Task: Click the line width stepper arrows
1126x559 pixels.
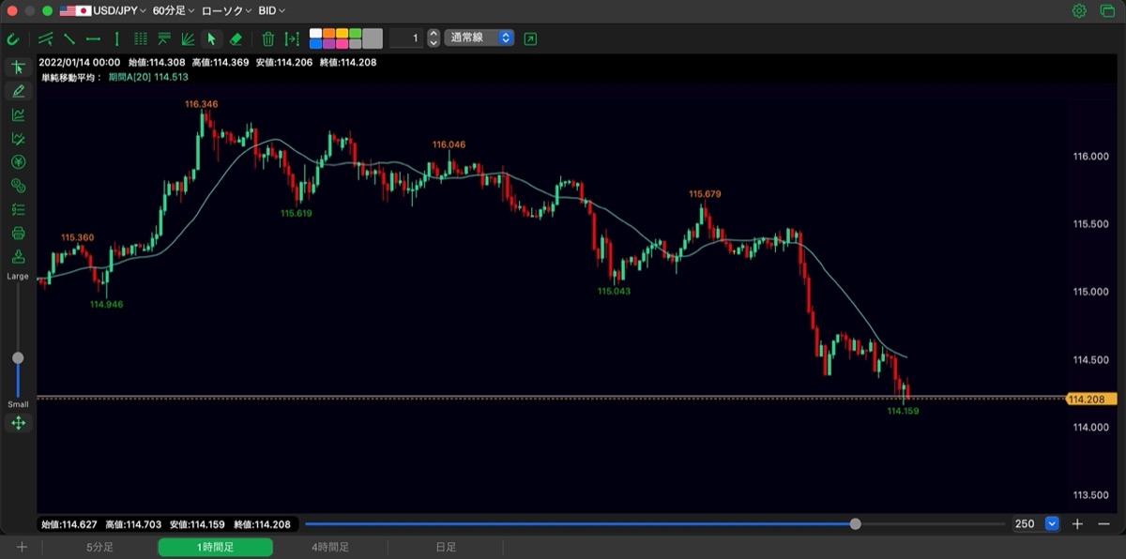Action: pos(433,38)
